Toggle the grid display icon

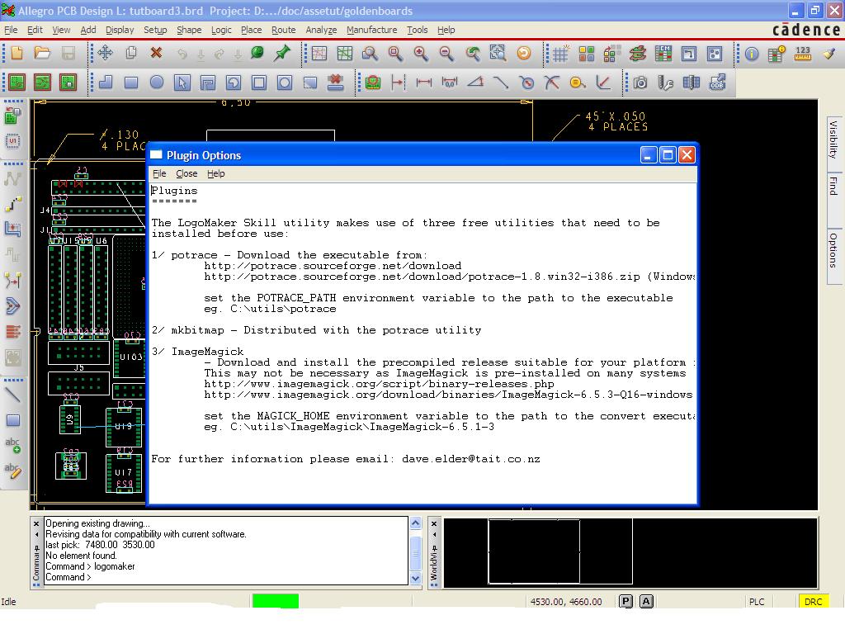tap(560, 54)
